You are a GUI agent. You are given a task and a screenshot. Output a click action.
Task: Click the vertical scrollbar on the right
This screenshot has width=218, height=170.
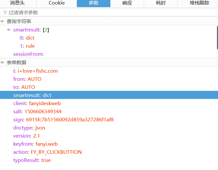tap(217, 37)
